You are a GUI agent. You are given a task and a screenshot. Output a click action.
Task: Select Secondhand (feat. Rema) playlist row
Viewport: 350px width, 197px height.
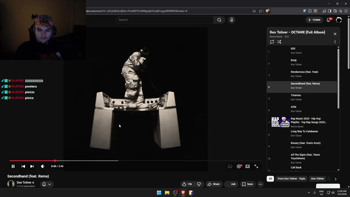302,87
